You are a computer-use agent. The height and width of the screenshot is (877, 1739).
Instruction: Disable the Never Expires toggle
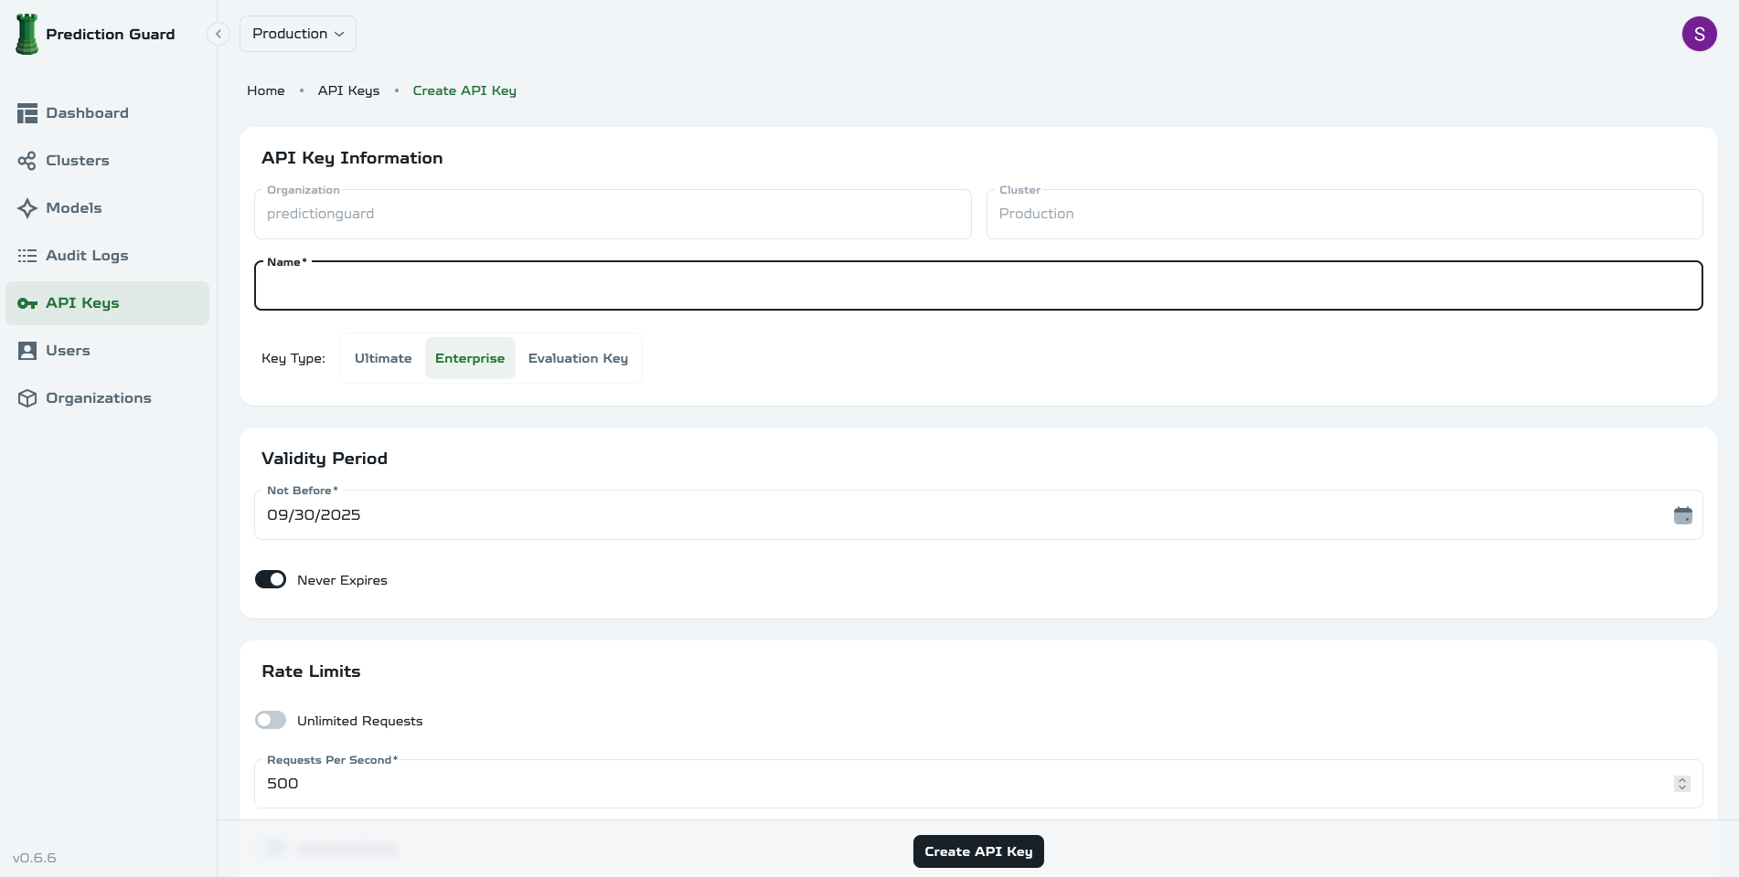tap(271, 579)
